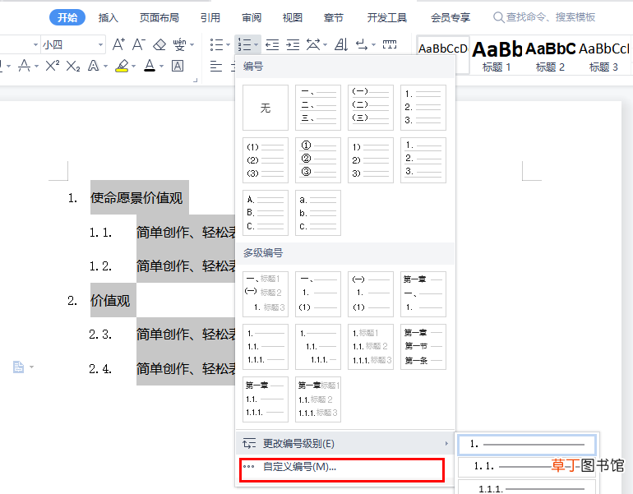Click the character border icon
This screenshot has width=633, height=494.
point(178,66)
